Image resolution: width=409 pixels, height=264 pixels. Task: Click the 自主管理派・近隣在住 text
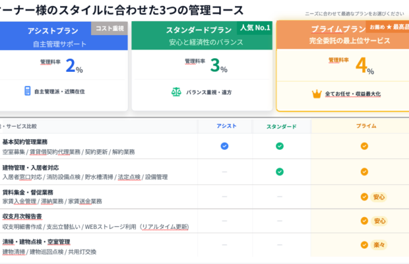pyautogui.click(x=59, y=92)
